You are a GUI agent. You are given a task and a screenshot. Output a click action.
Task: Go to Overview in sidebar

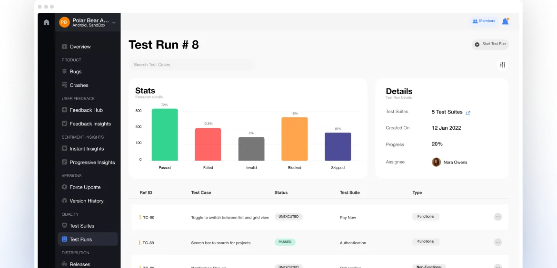[80, 47]
